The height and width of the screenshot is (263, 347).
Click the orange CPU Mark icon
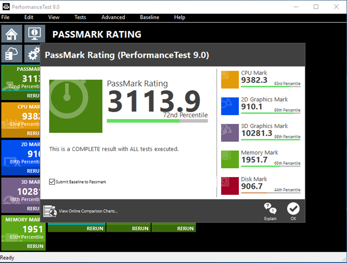click(x=230, y=80)
